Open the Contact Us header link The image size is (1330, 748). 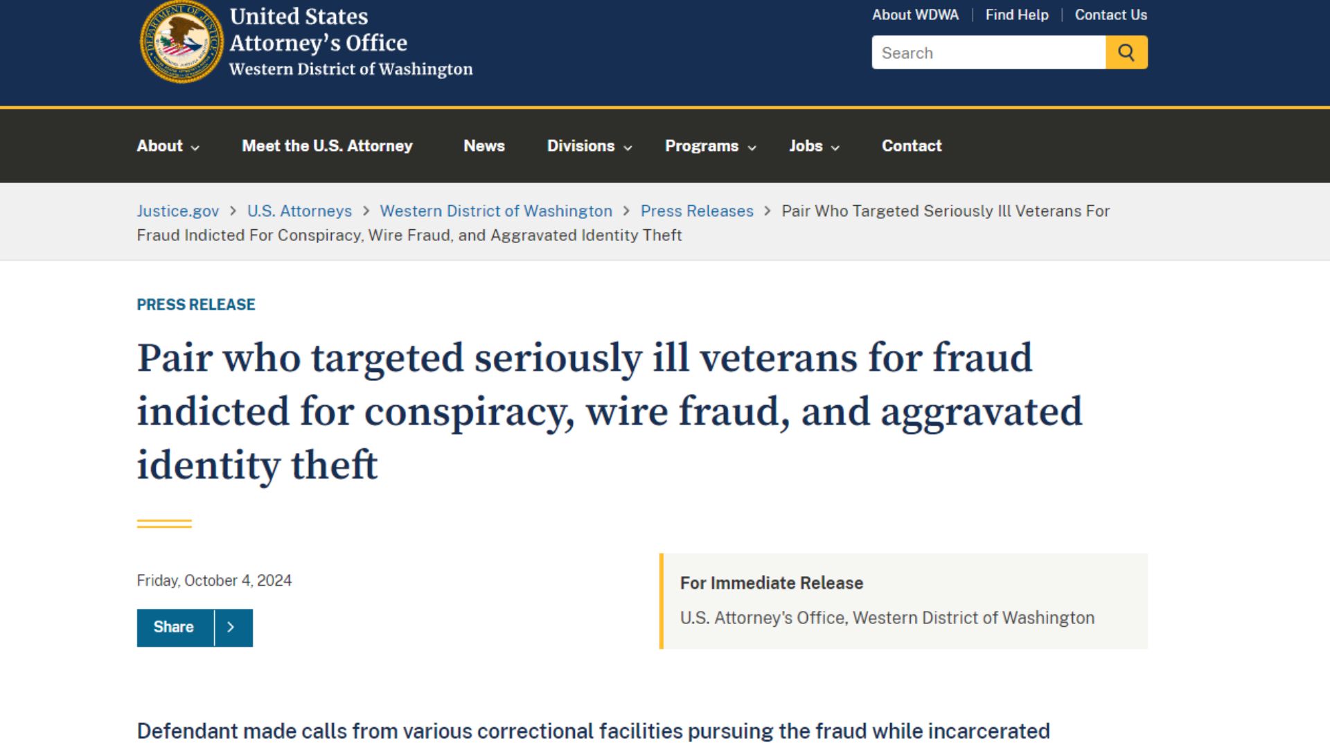pyautogui.click(x=1110, y=15)
